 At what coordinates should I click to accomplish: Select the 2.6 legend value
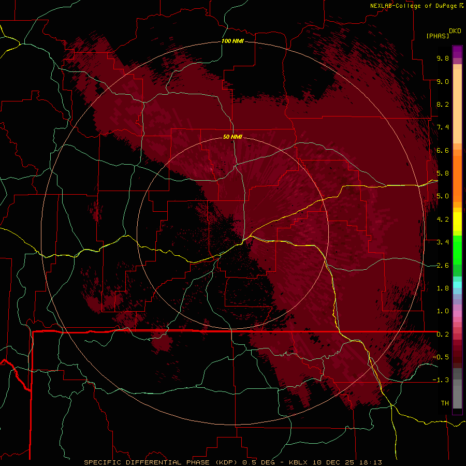click(443, 265)
